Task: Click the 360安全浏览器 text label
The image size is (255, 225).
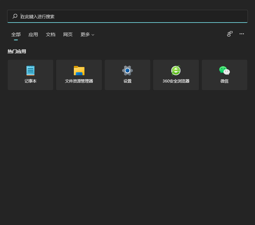Action: [176, 81]
